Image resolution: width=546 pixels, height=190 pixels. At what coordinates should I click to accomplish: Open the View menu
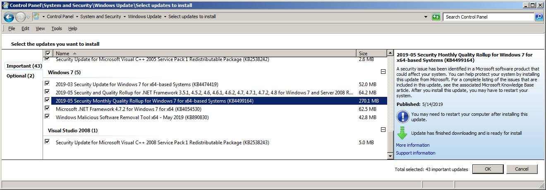pos(40,28)
